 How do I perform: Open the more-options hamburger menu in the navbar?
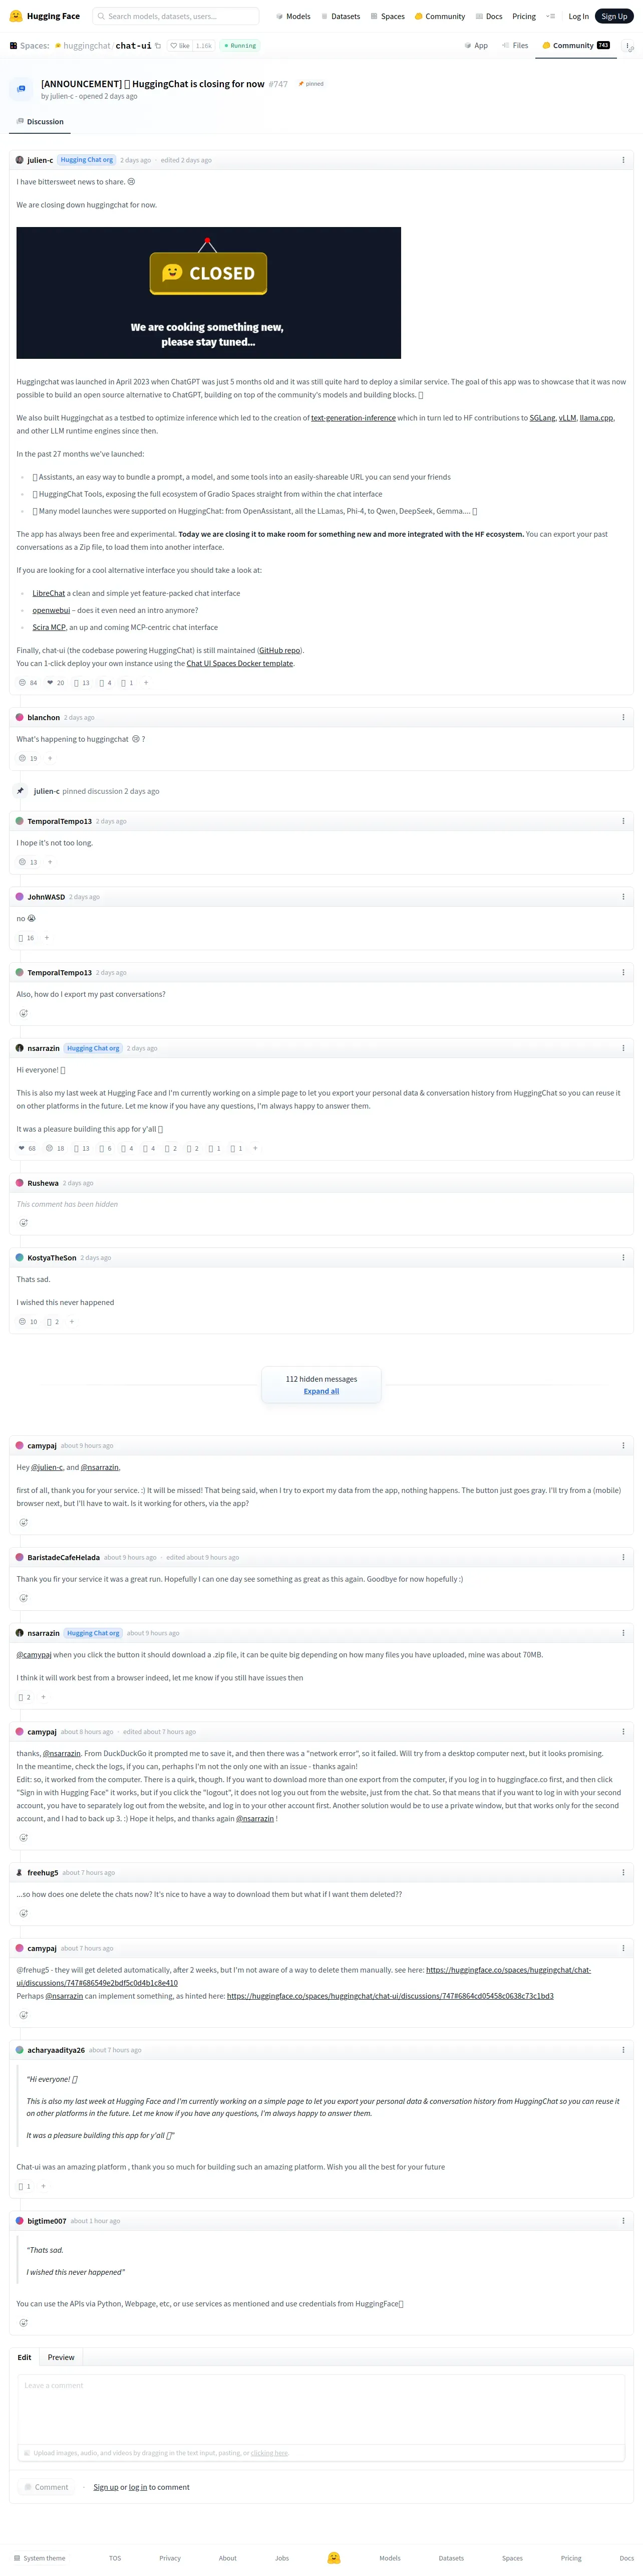tap(550, 16)
